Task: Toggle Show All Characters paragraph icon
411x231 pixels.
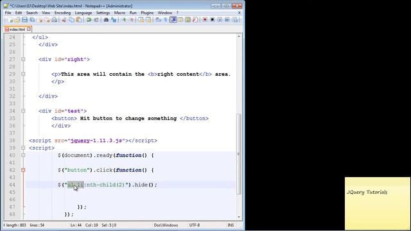Action: (166, 20)
